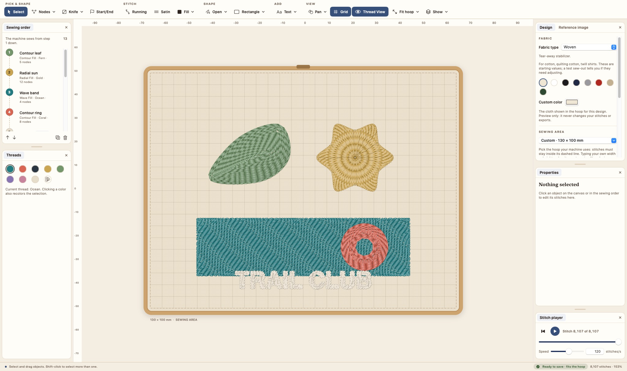Toggle Thread View mode

pyautogui.click(x=370, y=12)
